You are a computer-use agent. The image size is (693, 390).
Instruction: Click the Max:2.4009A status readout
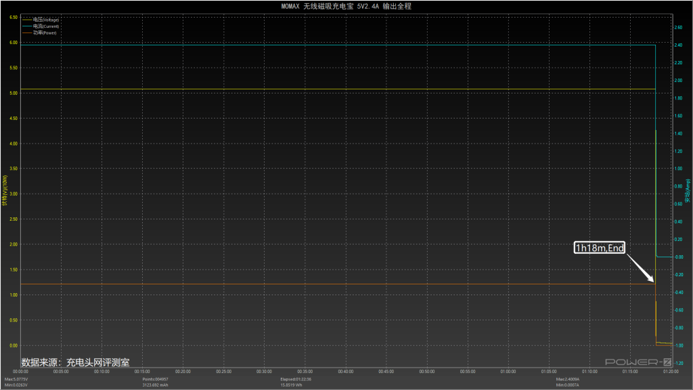[x=568, y=379]
